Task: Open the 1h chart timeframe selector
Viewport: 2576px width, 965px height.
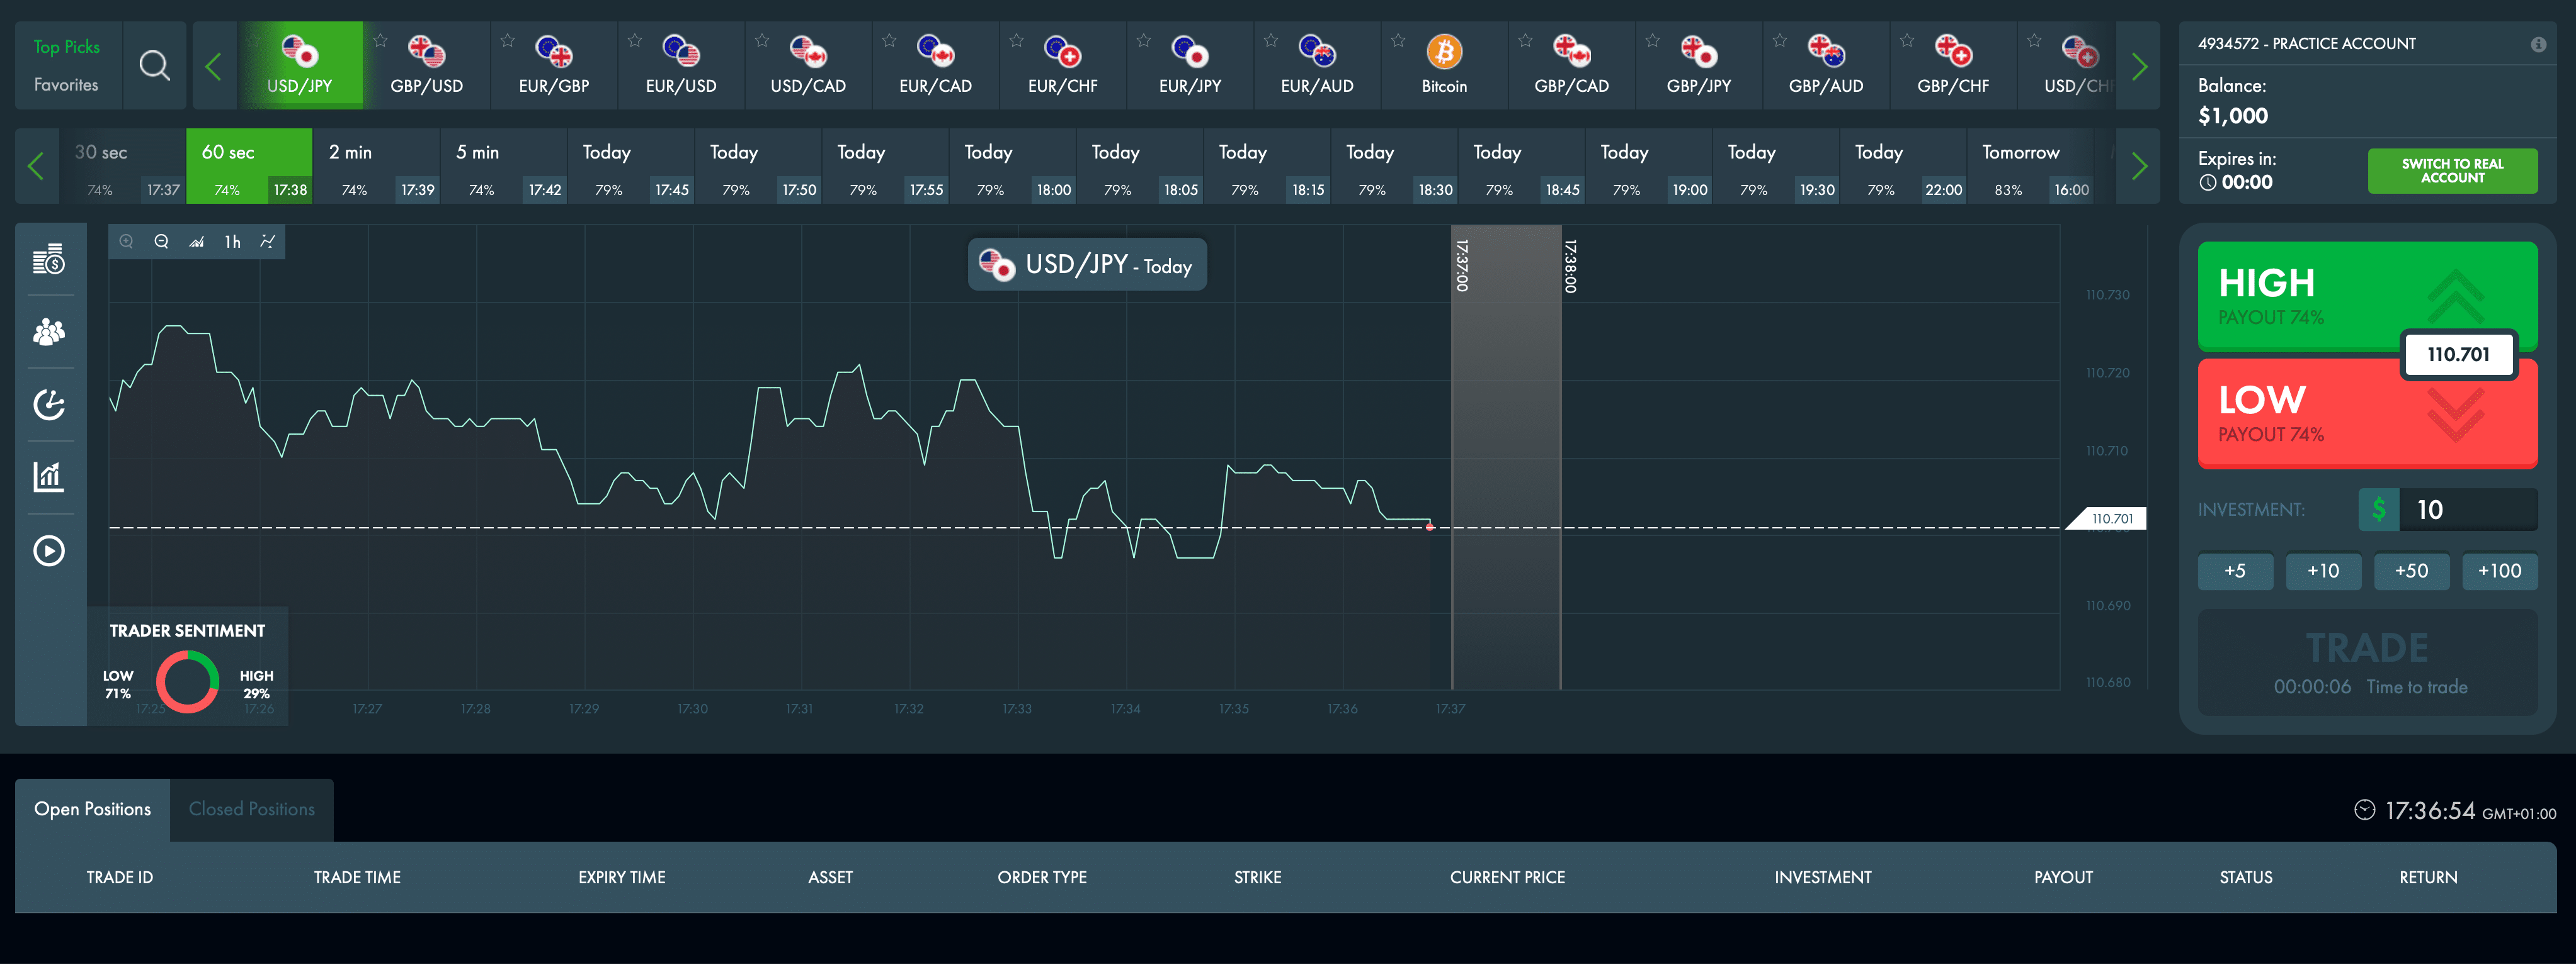Action: point(232,242)
